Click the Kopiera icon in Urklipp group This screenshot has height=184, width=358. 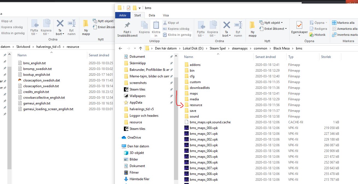pyautogui.click(x=144, y=25)
